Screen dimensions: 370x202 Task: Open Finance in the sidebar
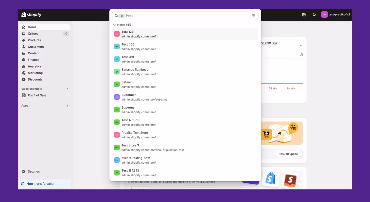coord(45,60)
